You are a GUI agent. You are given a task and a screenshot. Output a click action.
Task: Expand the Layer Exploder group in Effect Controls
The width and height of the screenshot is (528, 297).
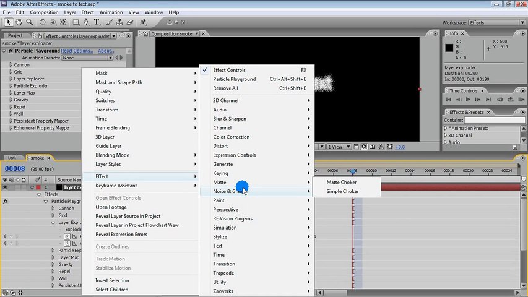point(11,79)
